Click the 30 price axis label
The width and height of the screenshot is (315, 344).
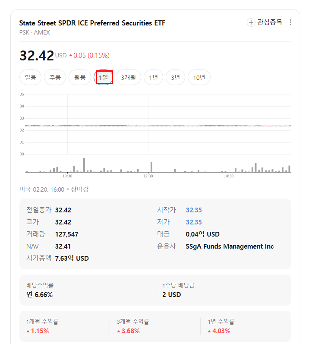(x=22, y=154)
